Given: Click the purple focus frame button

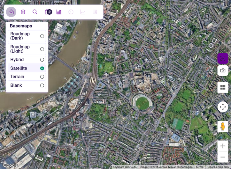Looking at the screenshot, I should [223, 58].
